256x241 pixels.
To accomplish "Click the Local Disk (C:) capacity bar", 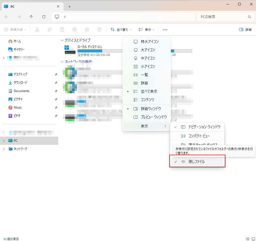I will tap(100, 51).
